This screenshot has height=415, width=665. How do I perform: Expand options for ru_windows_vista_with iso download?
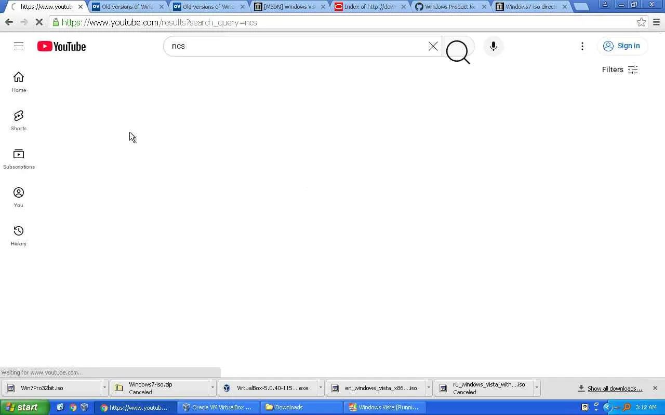click(537, 388)
